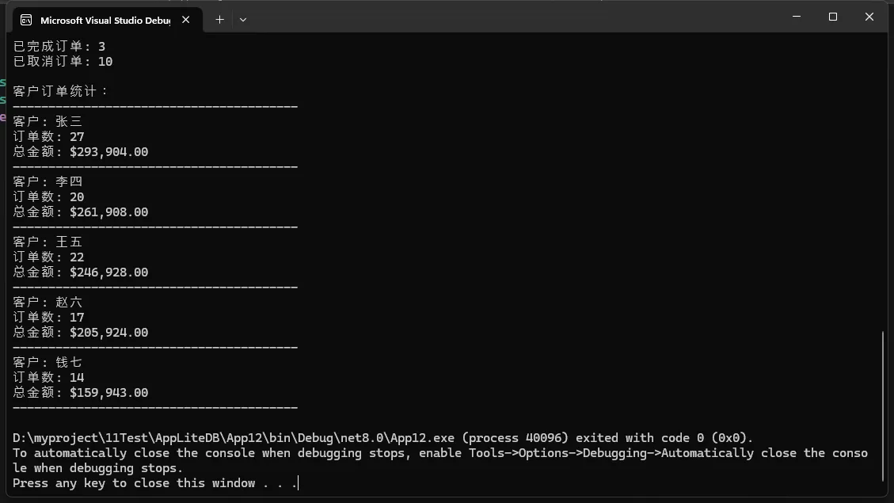This screenshot has height=503, width=894.
Task: Click the 已取消订单: 10 line
Action: 63,62
